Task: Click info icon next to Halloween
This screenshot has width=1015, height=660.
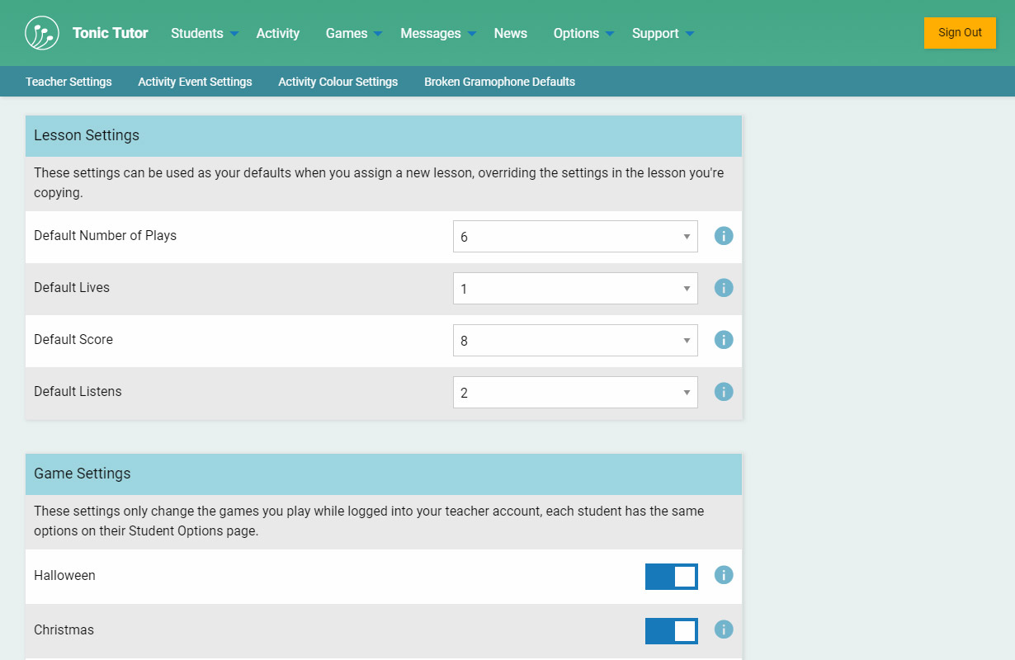Action: point(724,575)
